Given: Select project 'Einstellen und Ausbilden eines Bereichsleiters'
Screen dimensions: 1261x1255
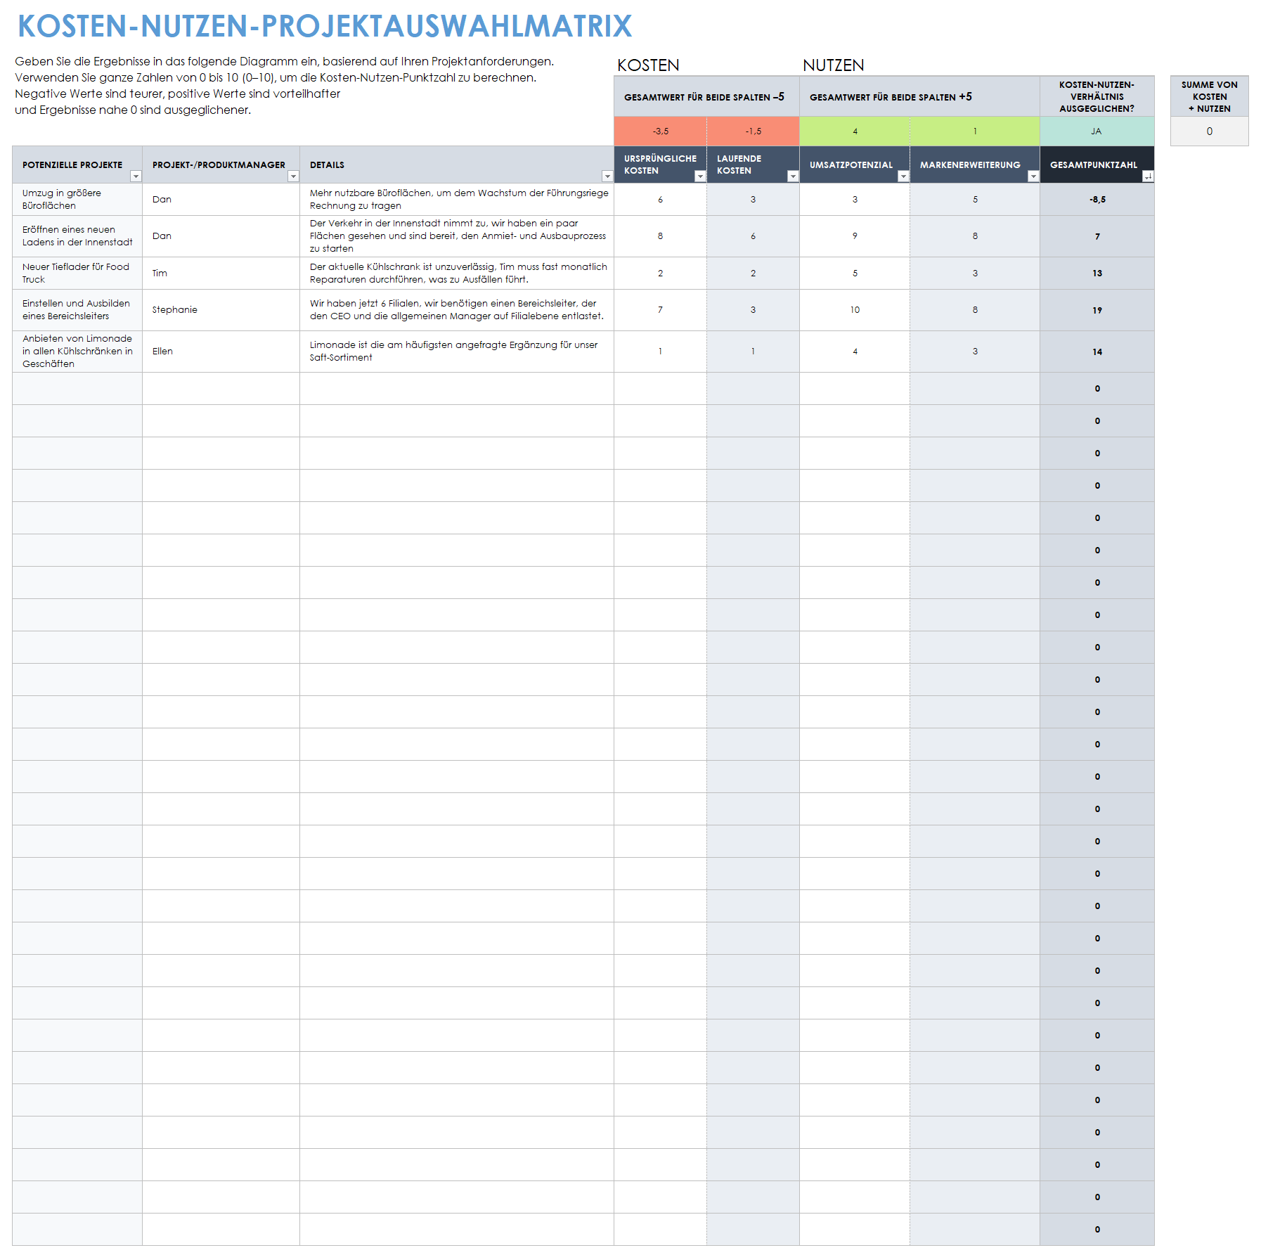Looking at the screenshot, I should [77, 310].
